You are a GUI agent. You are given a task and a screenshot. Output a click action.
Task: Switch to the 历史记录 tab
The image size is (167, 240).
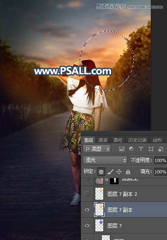(x=137, y=140)
